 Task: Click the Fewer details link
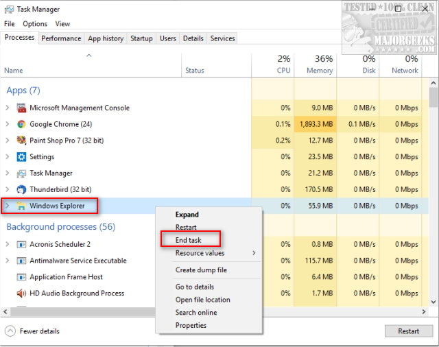(x=40, y=331)
